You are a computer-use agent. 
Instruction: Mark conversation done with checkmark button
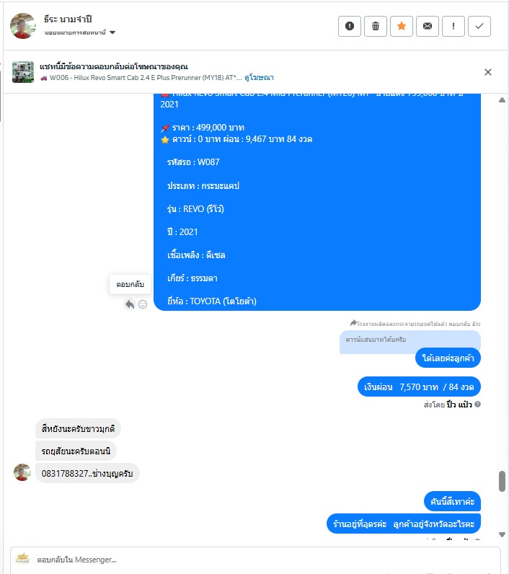(x=479, y=27)
